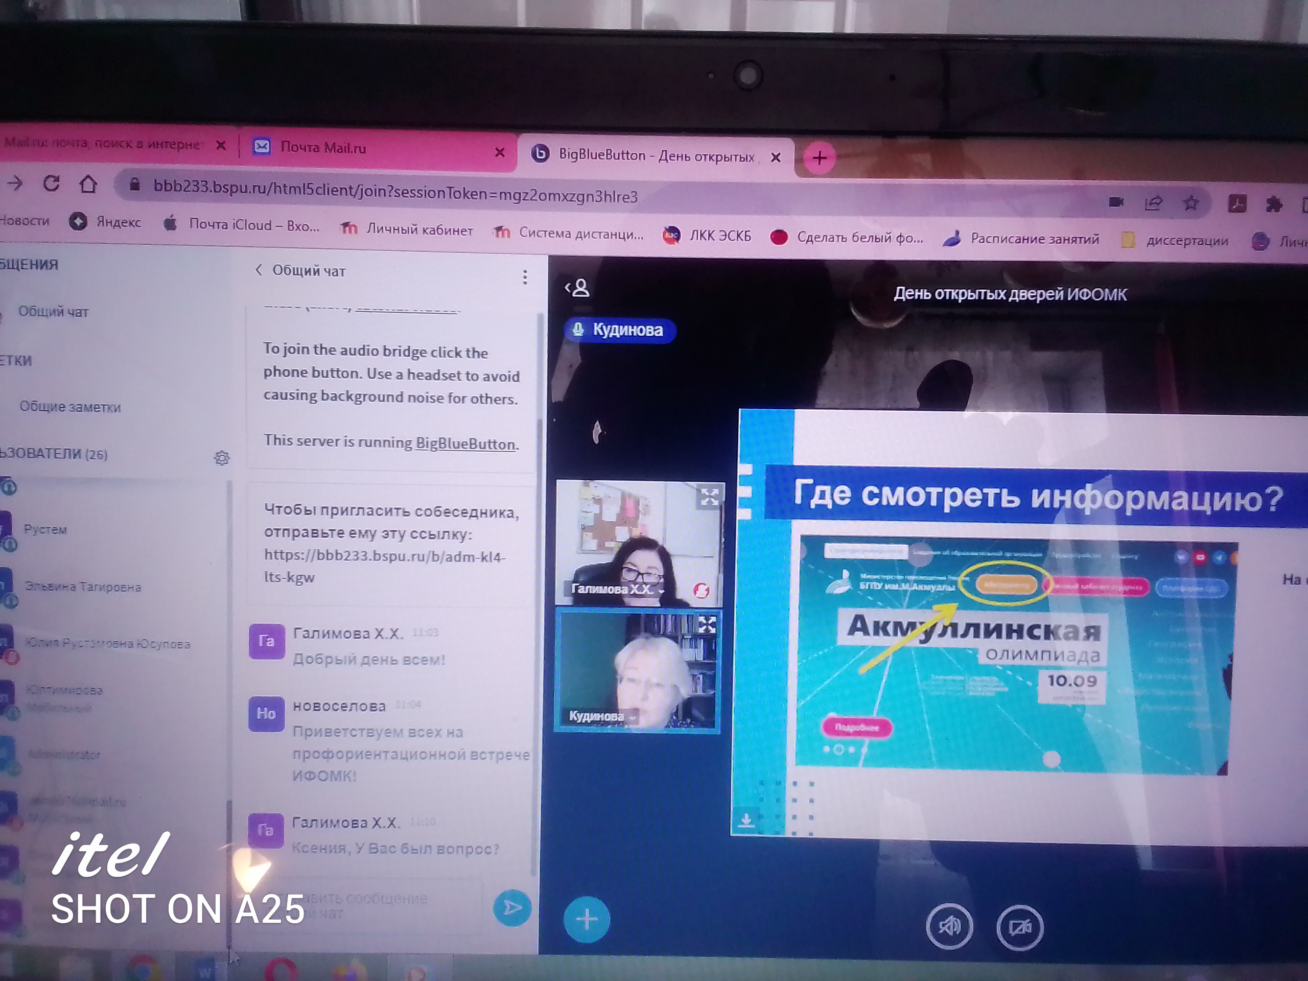This screenshot has width=1308, height=981.
Task: Click the browser reload icon
Action: 52,184
